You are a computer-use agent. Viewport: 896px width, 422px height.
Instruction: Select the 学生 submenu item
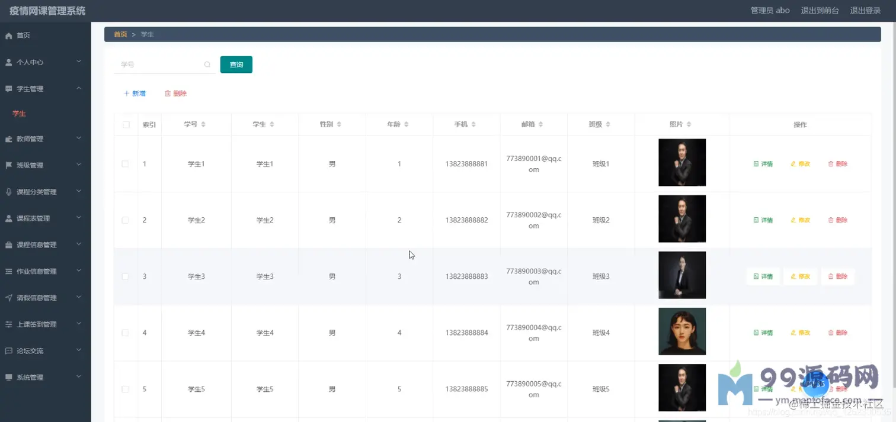tap(19, 114)
